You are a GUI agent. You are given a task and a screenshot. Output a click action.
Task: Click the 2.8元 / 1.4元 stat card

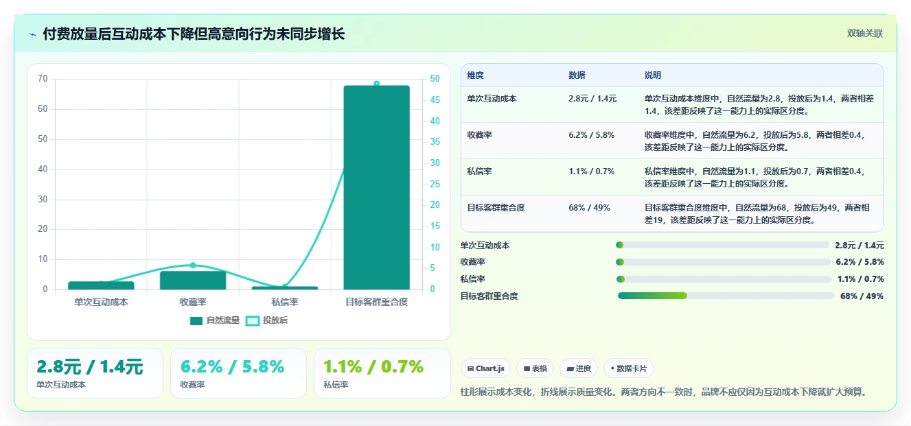click(95, 373)
